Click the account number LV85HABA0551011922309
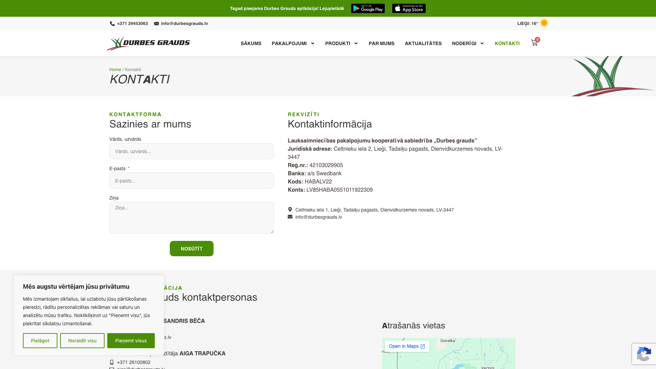The width and height of the screenshot is (656, 369). [340, 190]
